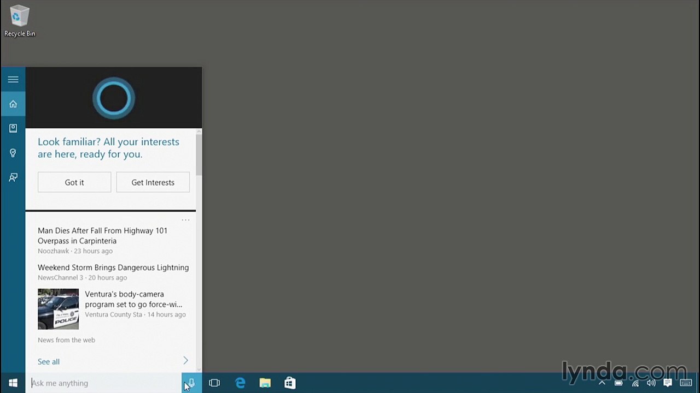Open the Action Center notifications icon
Image resolution: width=700 pixels, height=393 pixels.
pyautogui.click(x=667, y=383)
